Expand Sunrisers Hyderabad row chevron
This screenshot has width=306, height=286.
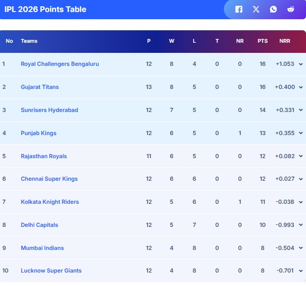point(301,110)
